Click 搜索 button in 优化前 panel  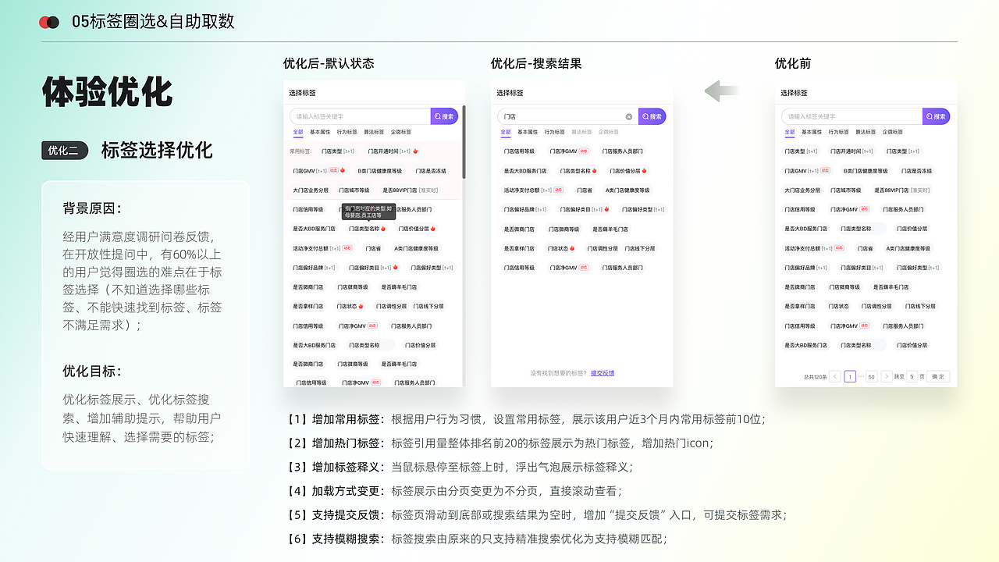pyautogui.click(x=936, y=116)
